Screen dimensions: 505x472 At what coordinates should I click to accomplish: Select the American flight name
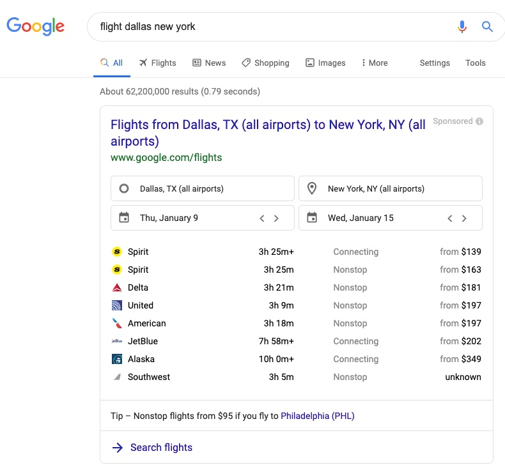[147, 323]
